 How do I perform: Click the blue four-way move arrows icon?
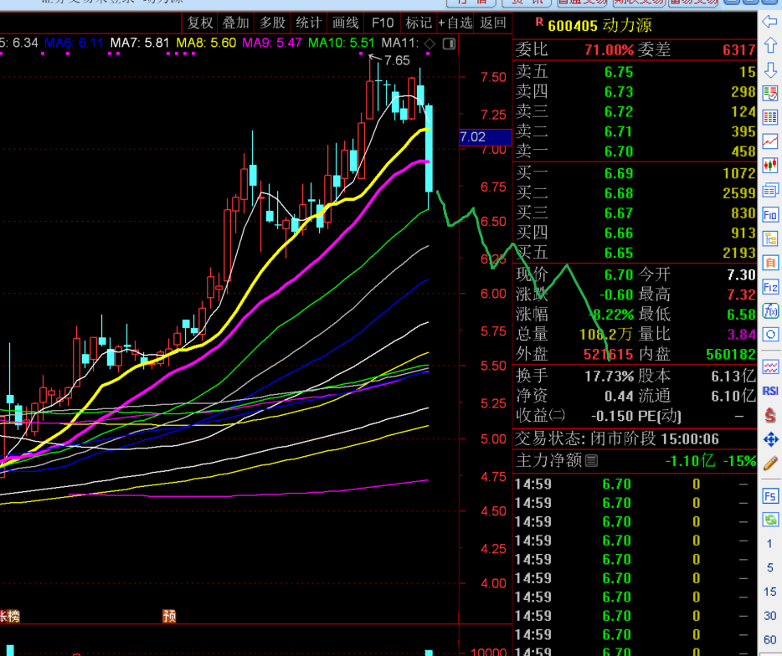pyautogui.click(x=770, y=439)
